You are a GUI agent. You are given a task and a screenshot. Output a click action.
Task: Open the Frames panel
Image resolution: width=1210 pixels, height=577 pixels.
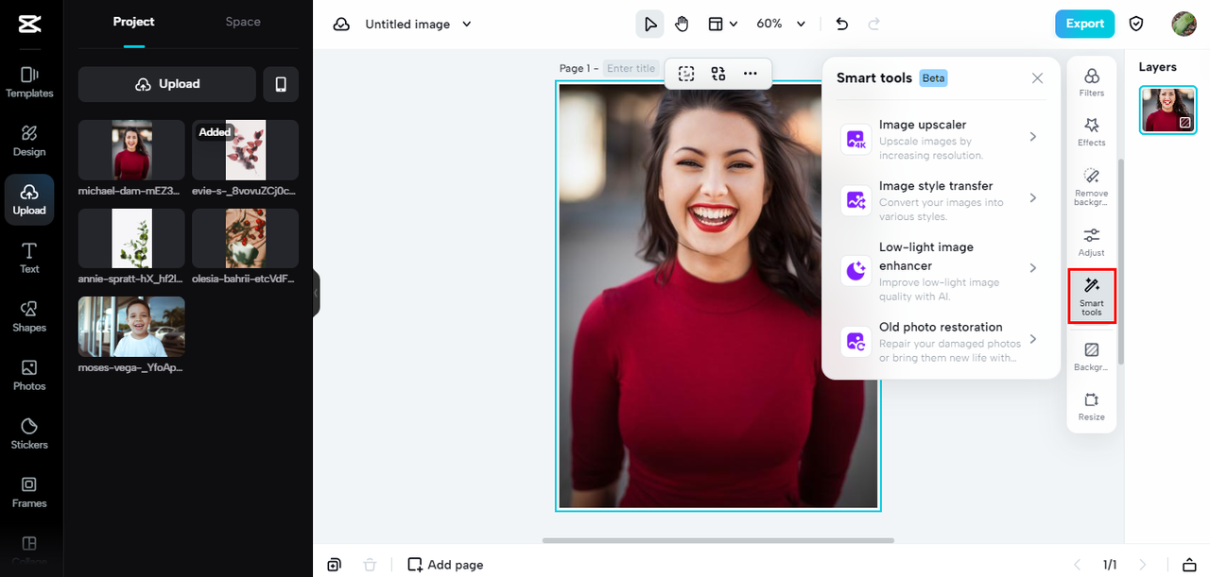pyautogui.click(x=29, y=492)
